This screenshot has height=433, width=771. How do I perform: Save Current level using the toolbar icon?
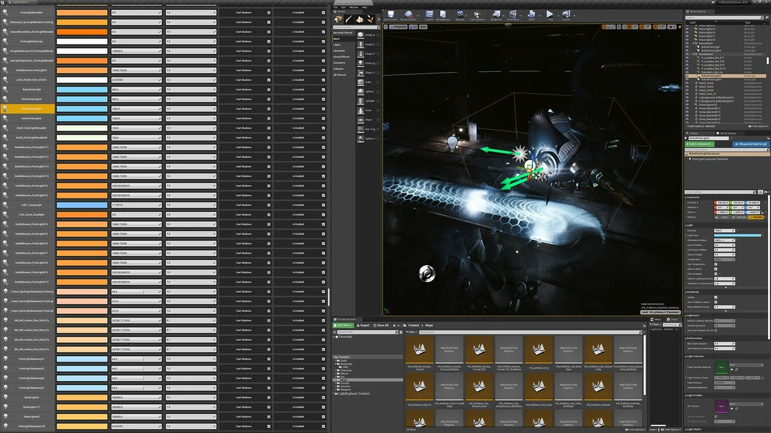point(391,15)
